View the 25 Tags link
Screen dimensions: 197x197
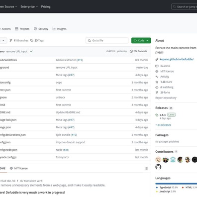point(37,40)
